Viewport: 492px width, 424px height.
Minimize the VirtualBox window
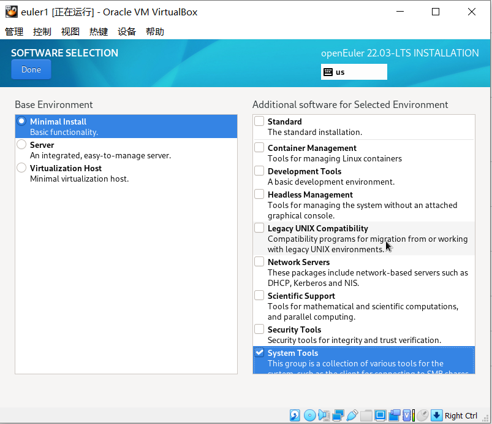tap(400, 12)
